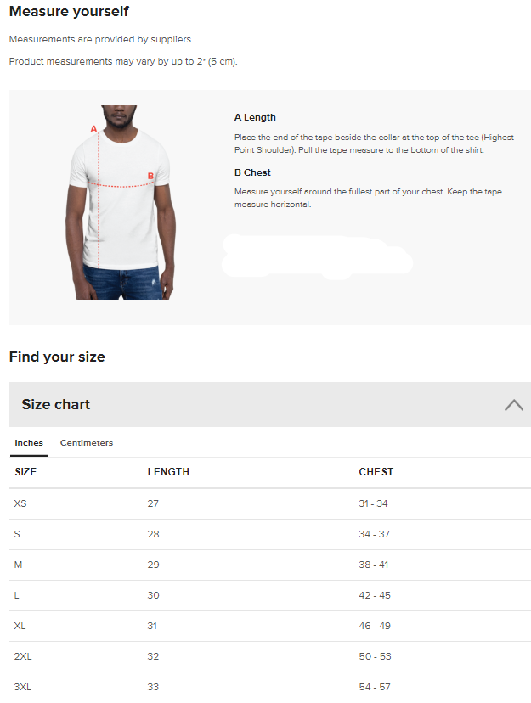
Task: Click the 'B Chest' instruction heading
Action: click(252, 172)
